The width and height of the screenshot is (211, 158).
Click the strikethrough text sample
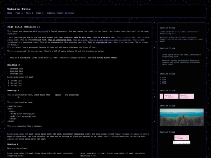[x=34, y=40]
